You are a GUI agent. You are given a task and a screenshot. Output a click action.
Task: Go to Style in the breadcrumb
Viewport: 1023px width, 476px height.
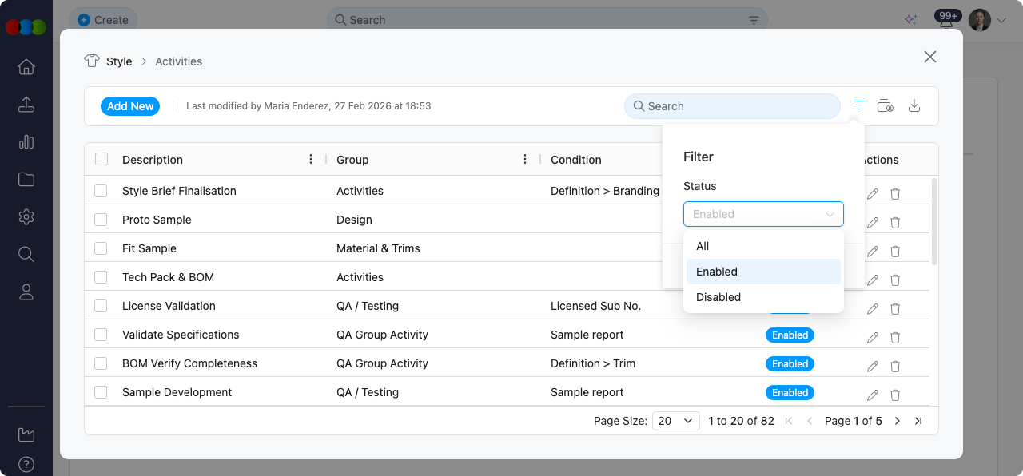click(119, 61)
